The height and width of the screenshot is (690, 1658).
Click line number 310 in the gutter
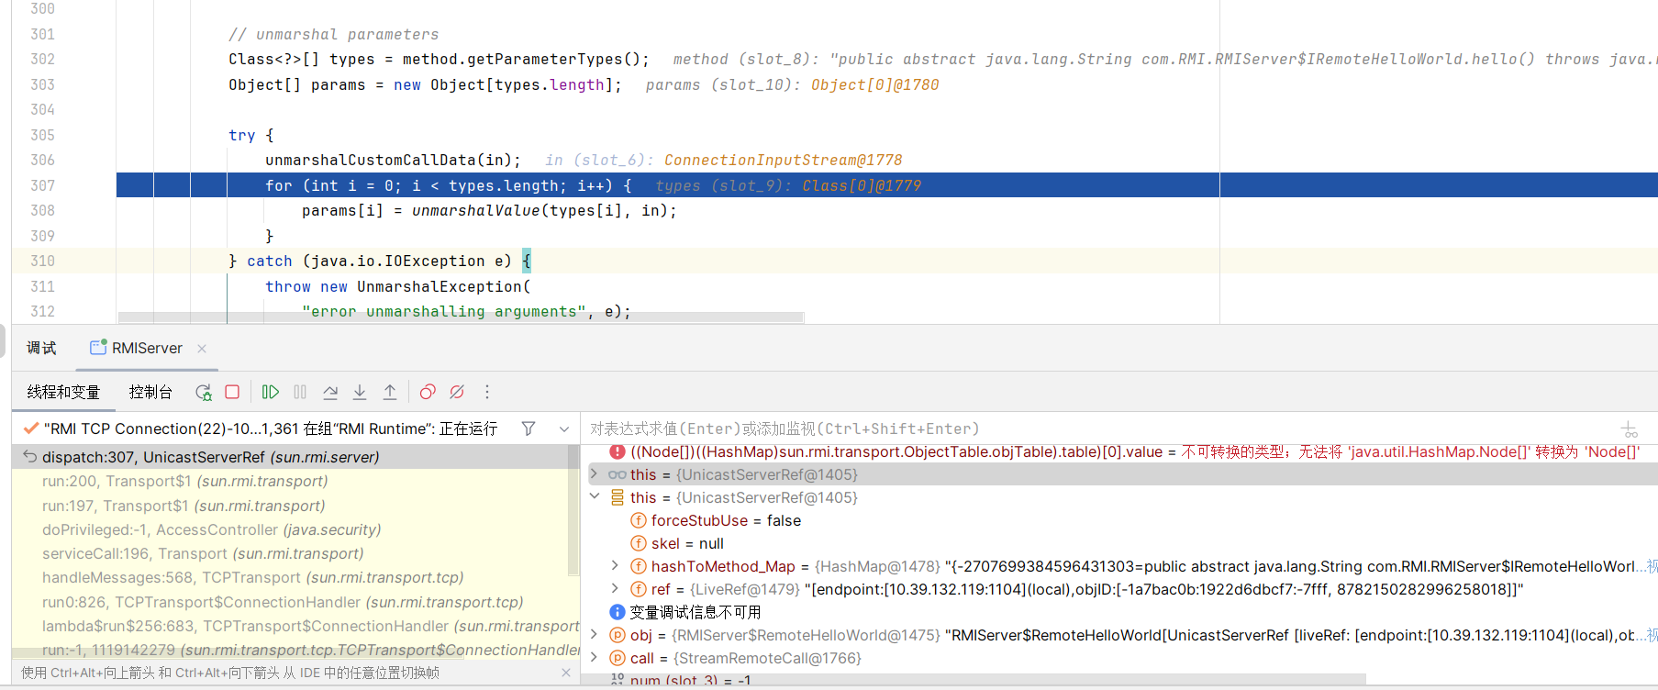point(42,261)
